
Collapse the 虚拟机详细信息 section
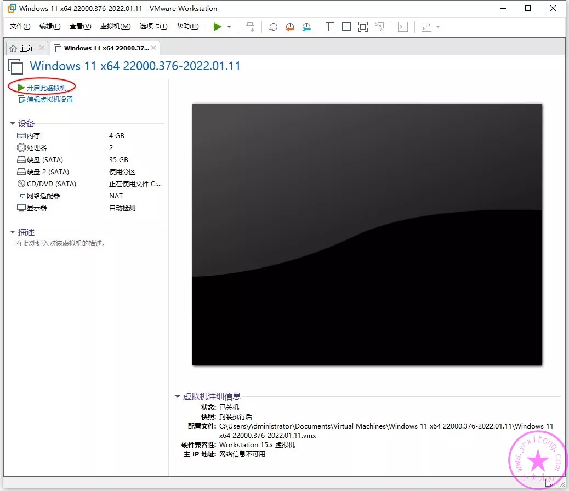point(178,397)
